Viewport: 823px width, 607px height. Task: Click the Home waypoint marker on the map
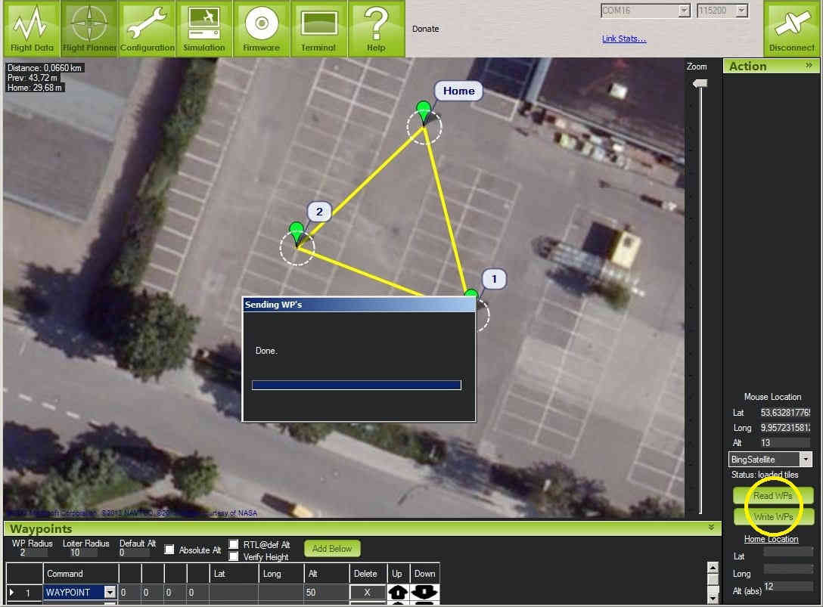pos(424,111)
